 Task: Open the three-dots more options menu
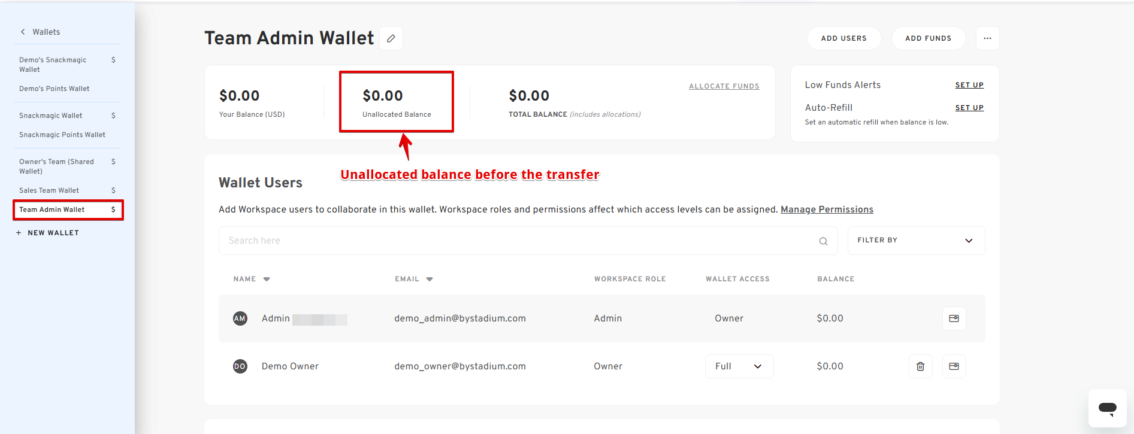987,38
